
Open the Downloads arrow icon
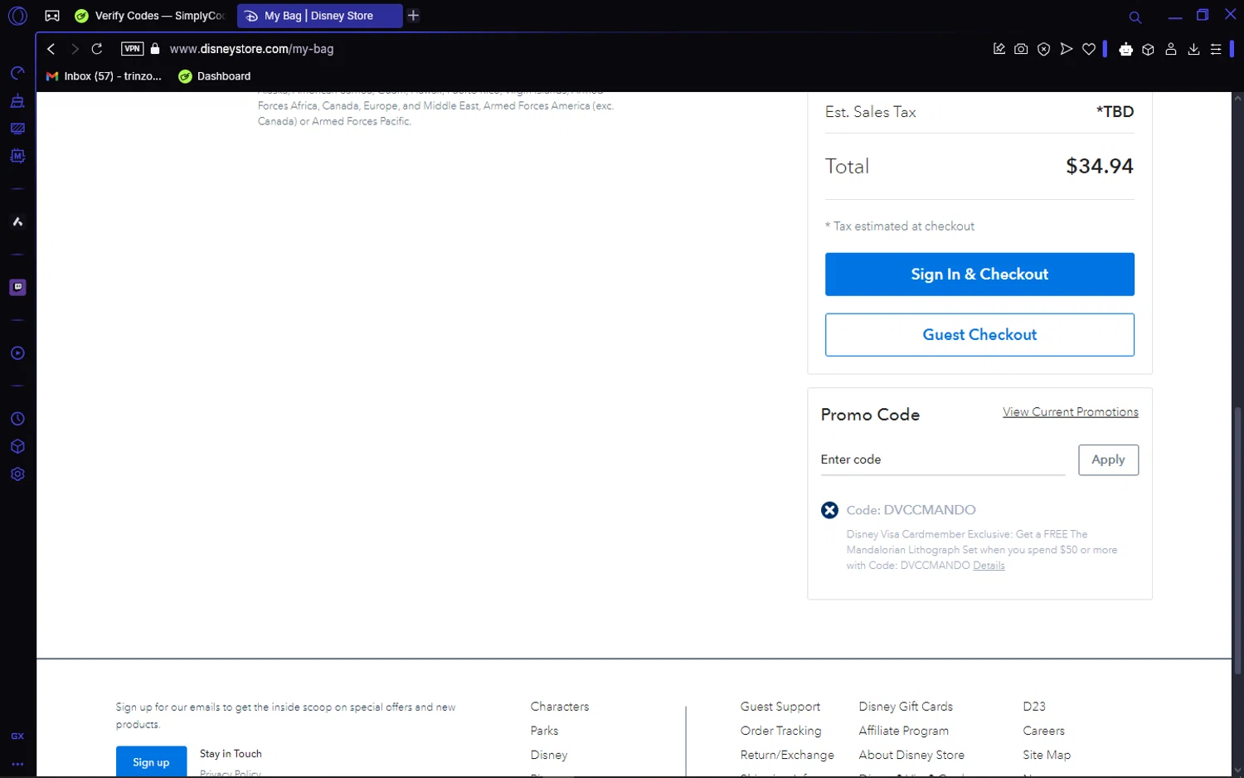click(x=1193, y=49)
